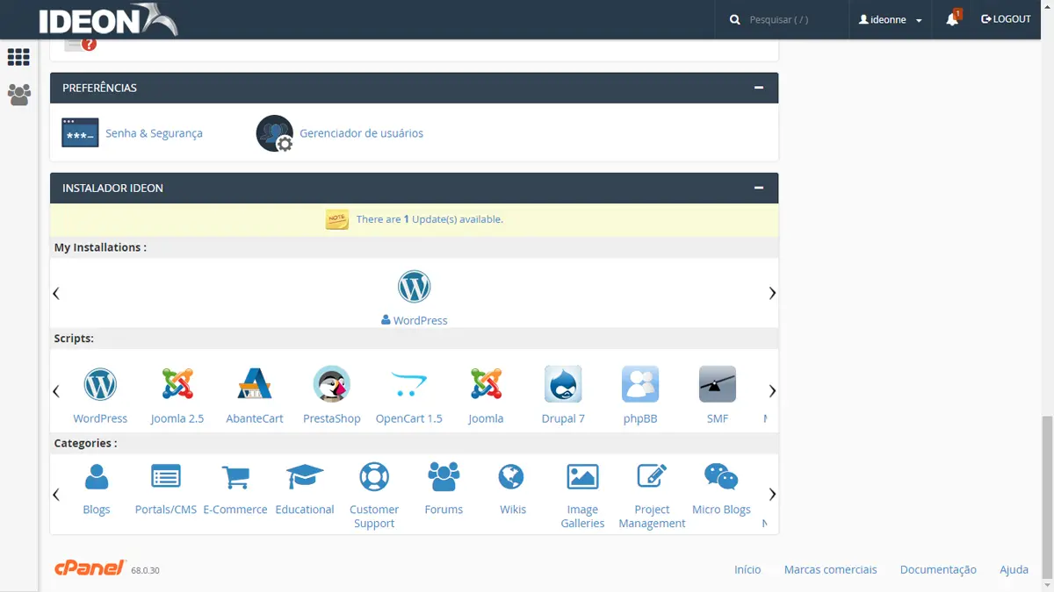Open the Joomla 2.5 installer icon
Screen dimensions: 1054x592
click(177, 385)
